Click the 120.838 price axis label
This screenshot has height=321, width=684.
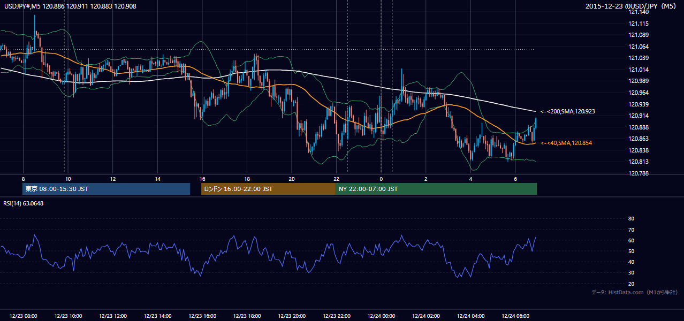click(x=639, y=150)
